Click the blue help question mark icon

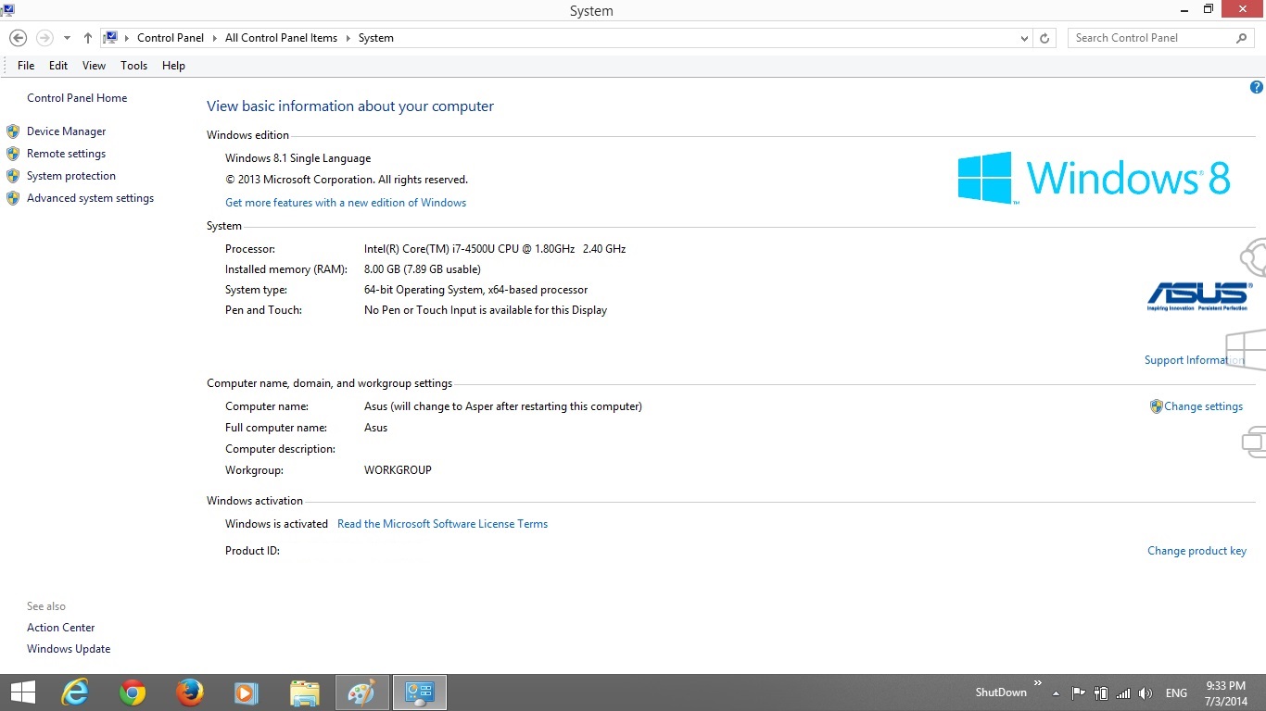point(1257,88)
